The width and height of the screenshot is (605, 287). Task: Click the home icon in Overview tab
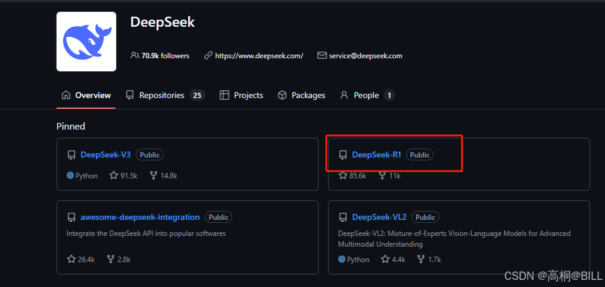pyautogui.click(x=66, y=94)
